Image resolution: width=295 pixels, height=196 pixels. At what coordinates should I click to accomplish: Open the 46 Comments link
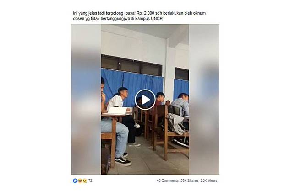pos(168,180)
